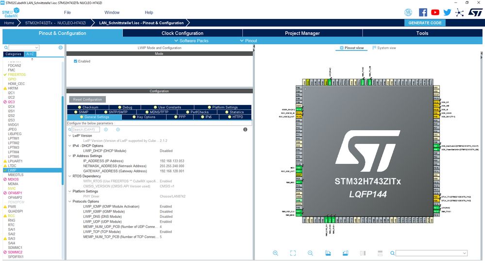Click the IP_ADDRESS value 192.168.133.053
Image resolution: width=485 pixels, height=263 pixels.
click(x=172, y=161)
